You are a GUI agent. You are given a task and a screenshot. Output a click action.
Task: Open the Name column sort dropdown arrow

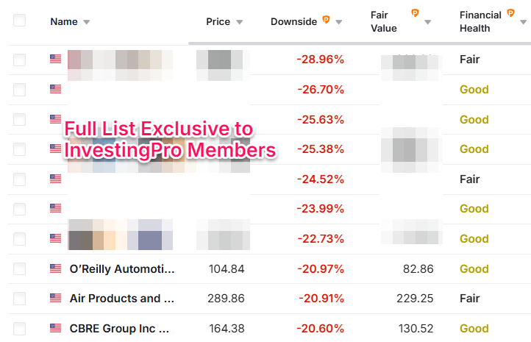coord(87,22)
